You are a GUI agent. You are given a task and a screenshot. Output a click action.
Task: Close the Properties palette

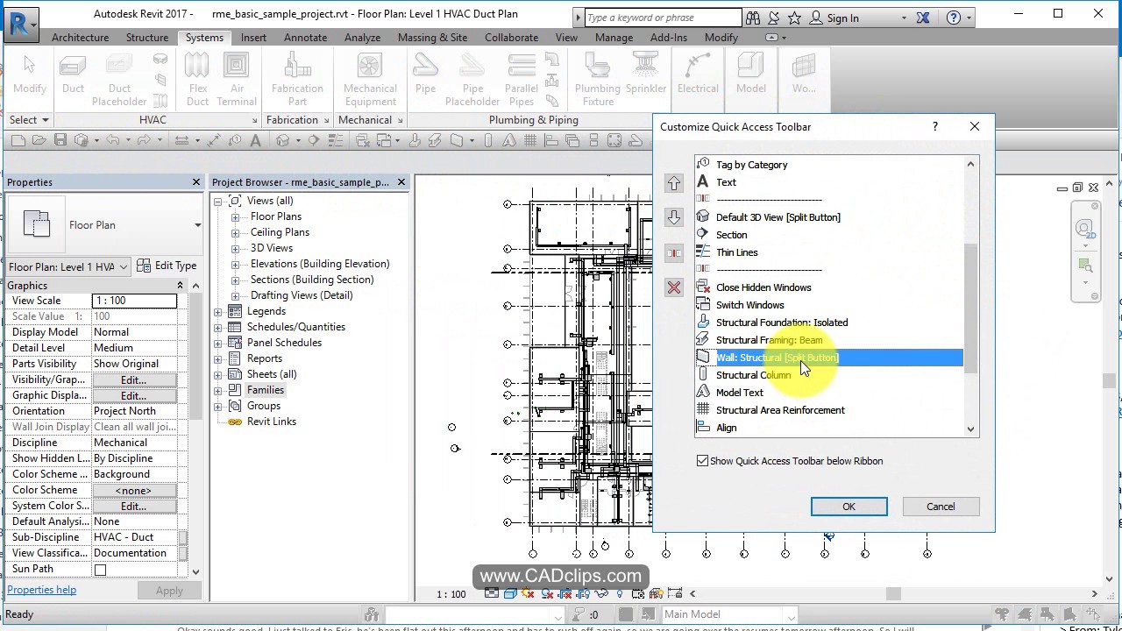pyautogui.click(x=196, y=181)
